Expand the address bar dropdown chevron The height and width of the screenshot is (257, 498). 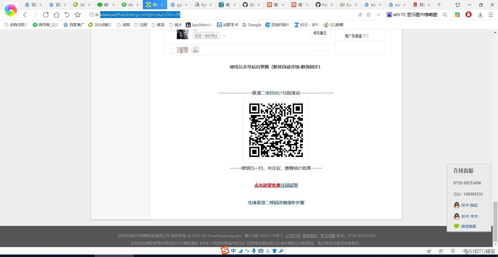click(378, 15)
